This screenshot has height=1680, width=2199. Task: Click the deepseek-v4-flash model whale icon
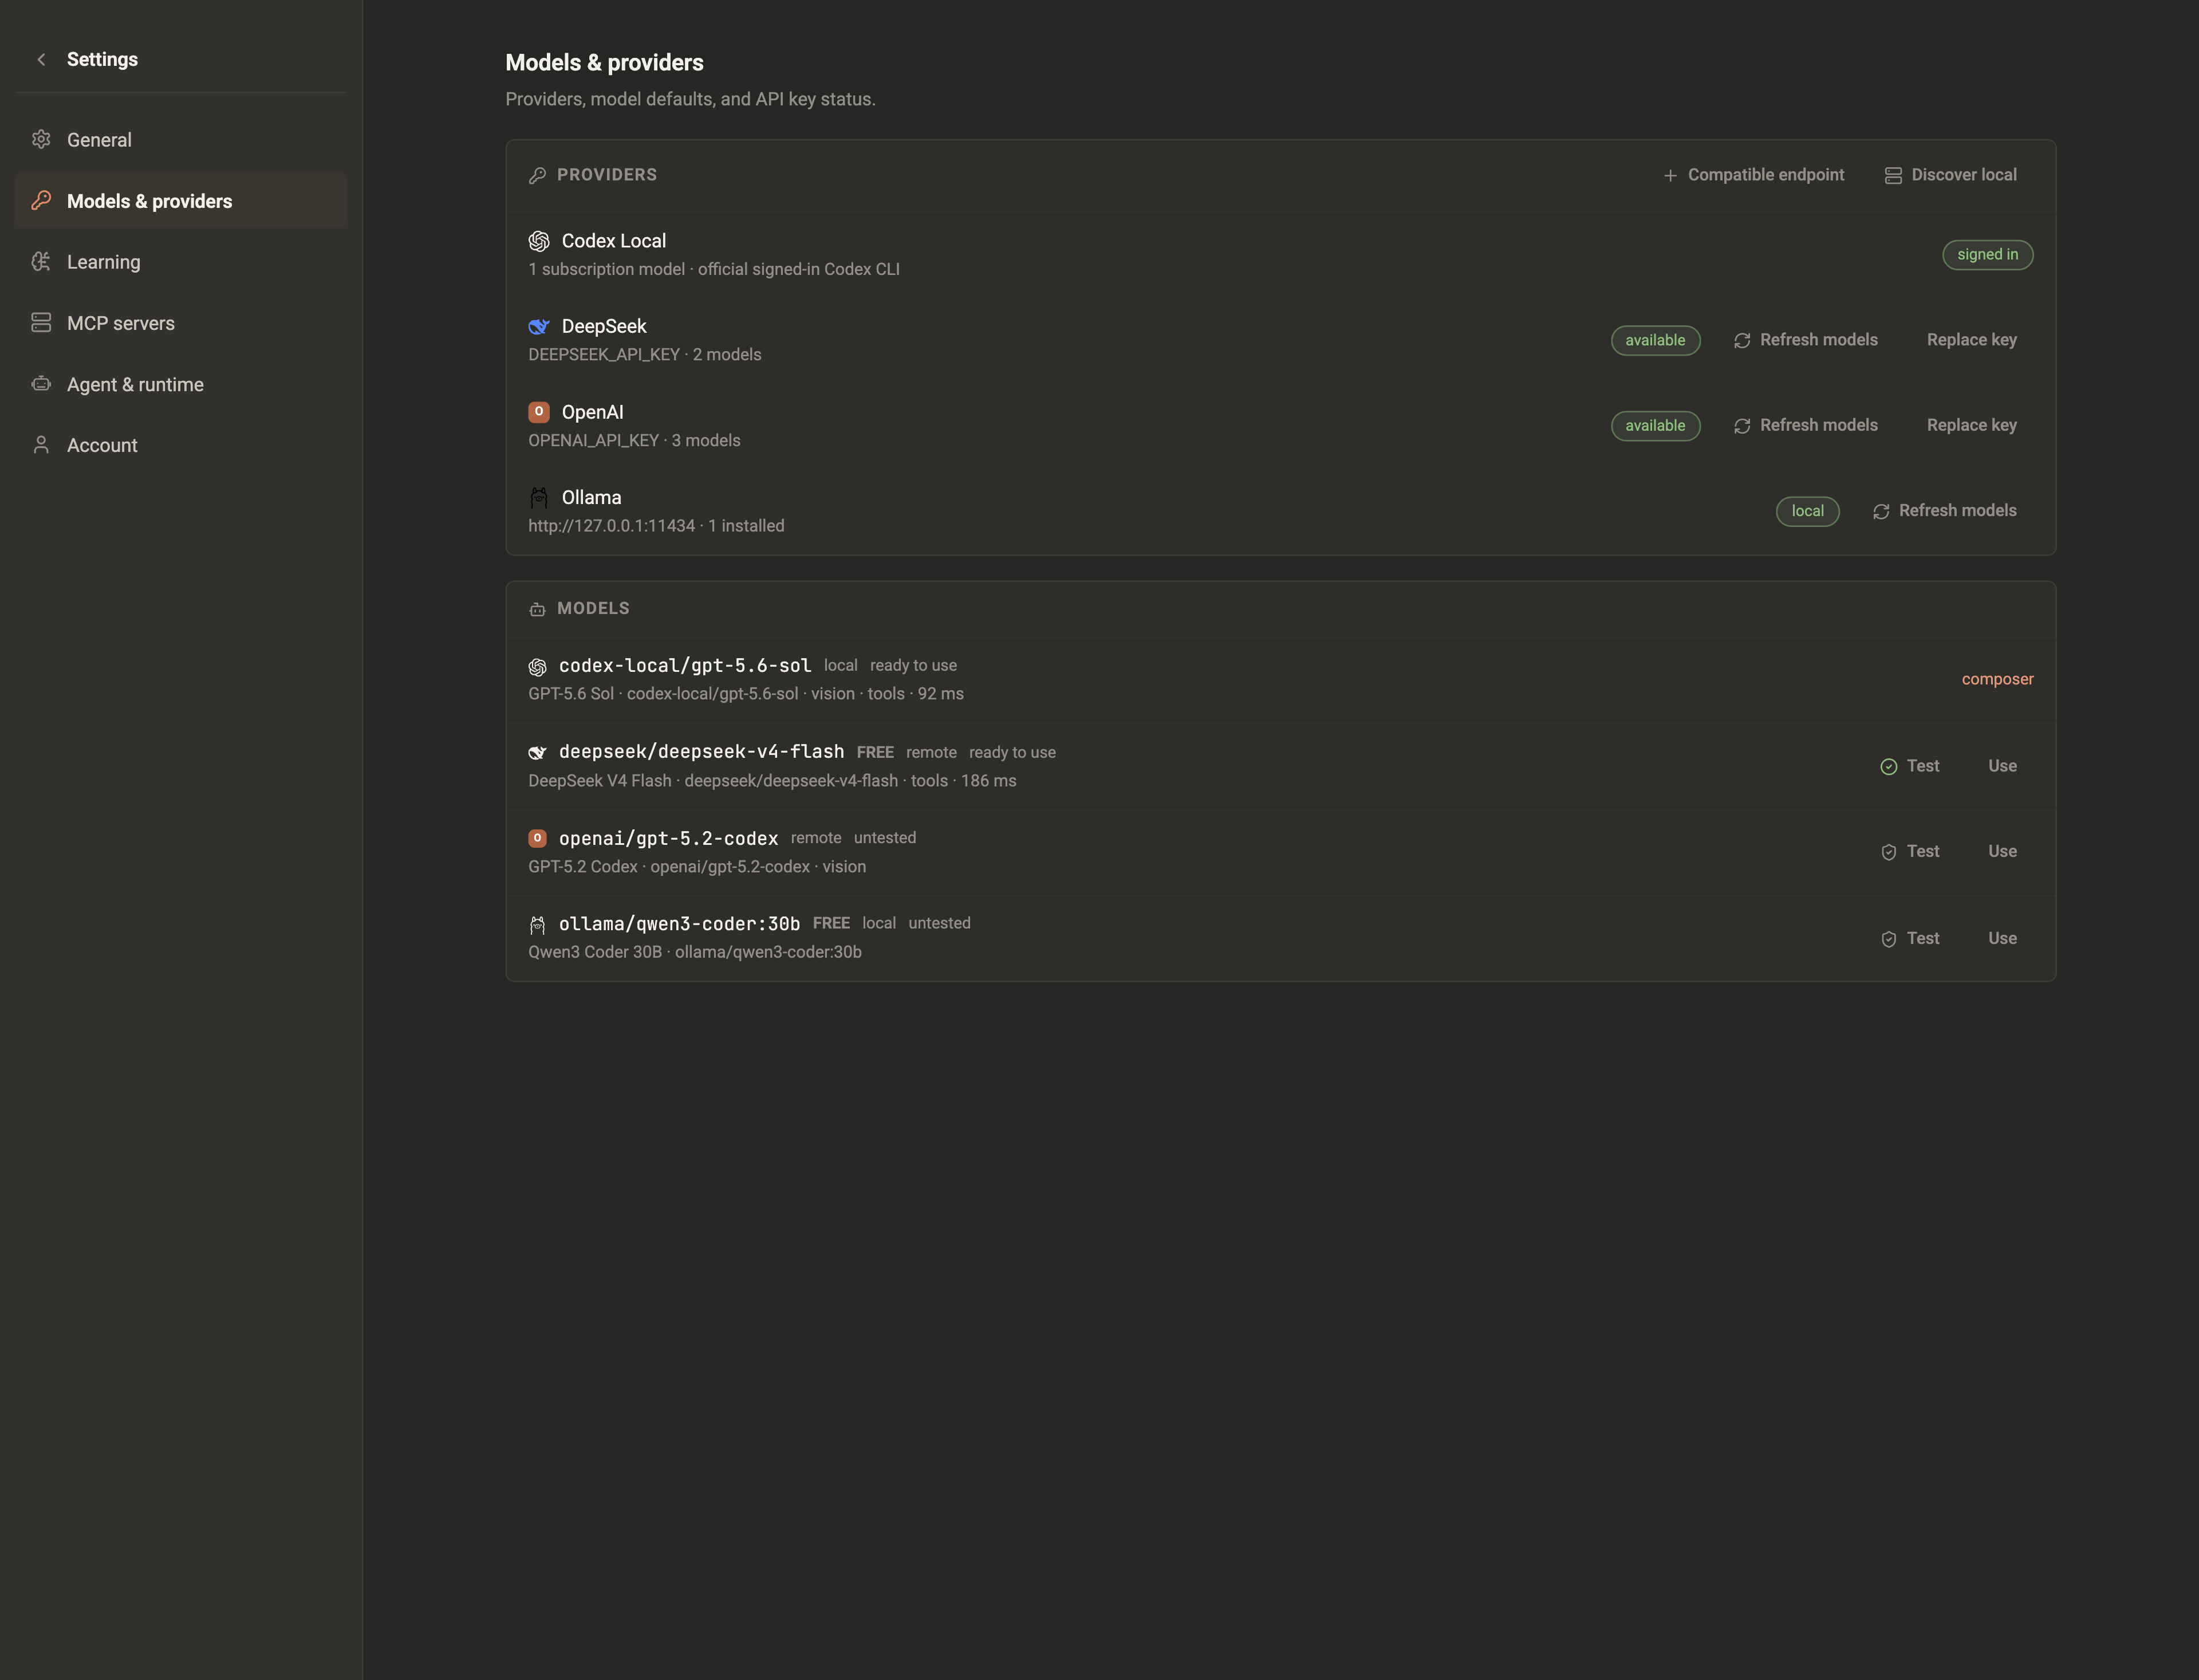pyautogui.click(x=538, y=753)
